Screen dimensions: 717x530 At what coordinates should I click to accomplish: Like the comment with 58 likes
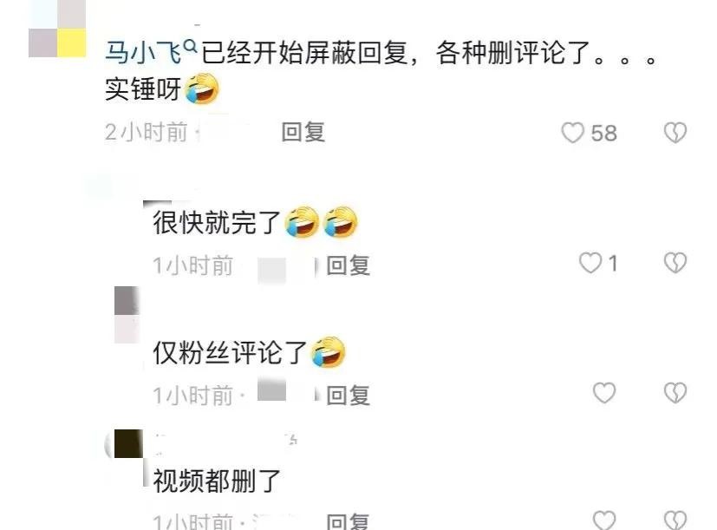tap(572, 133)
